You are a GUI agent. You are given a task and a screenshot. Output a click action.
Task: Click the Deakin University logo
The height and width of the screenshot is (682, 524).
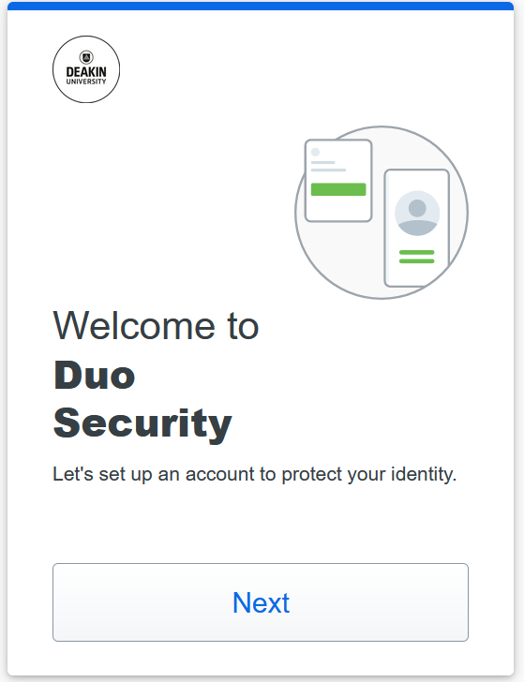click(86, 69)
